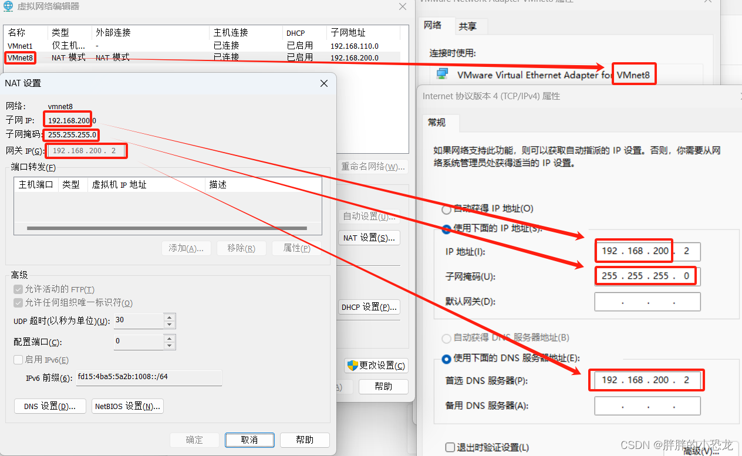
Task: Click the shield icon on 更改设置 button
Action: (352, 366)
